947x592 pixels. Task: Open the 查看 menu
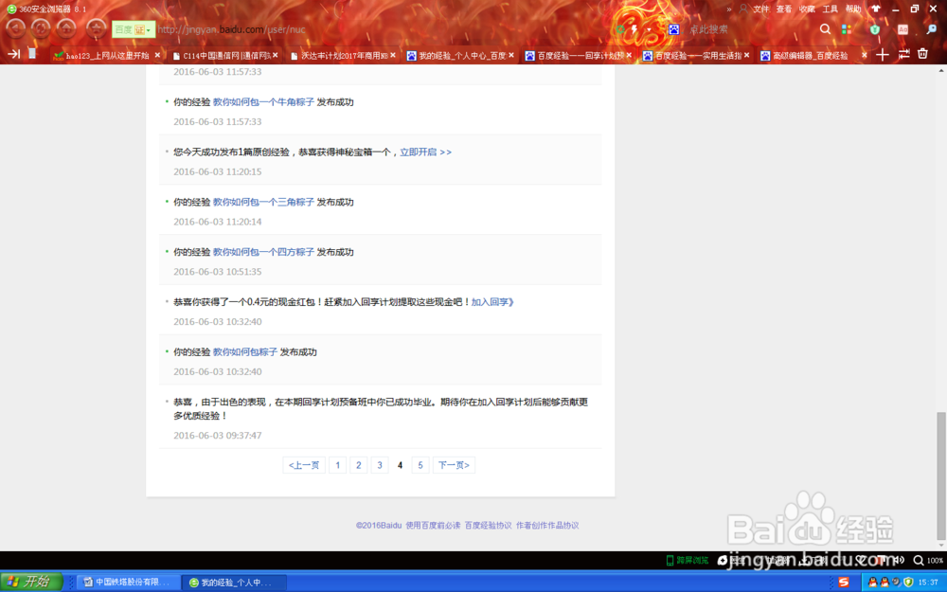point(784,9)
